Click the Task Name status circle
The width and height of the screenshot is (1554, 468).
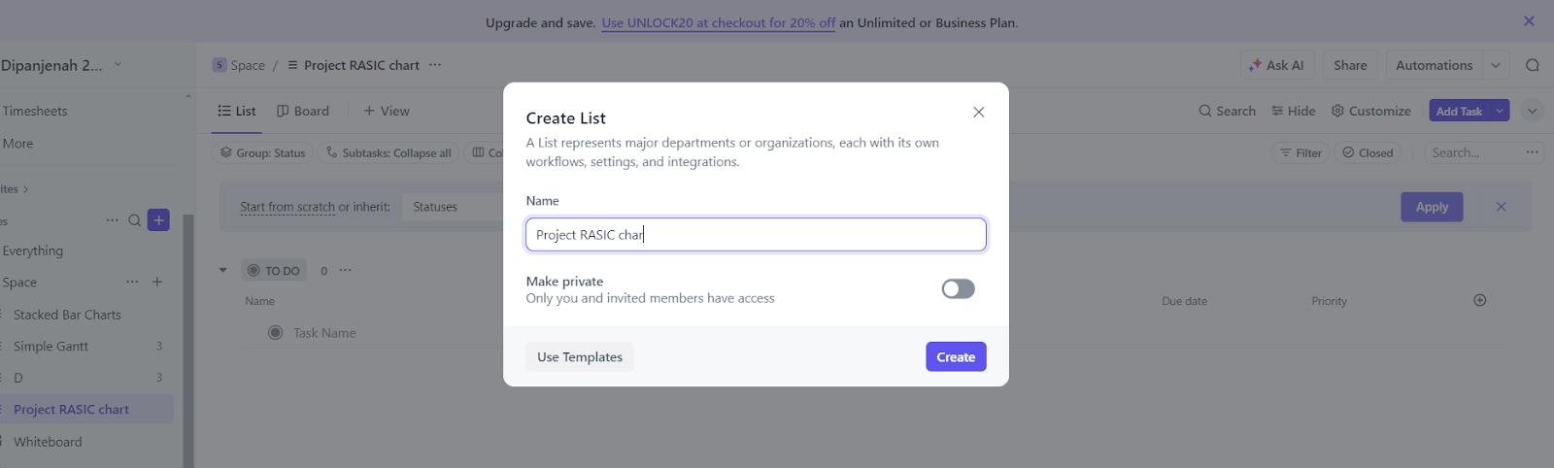point(276,333)
